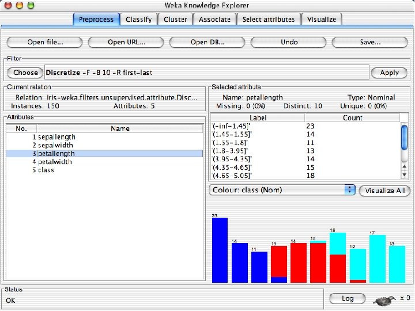Click the scroll up arrow of label table

pos(404,166)
